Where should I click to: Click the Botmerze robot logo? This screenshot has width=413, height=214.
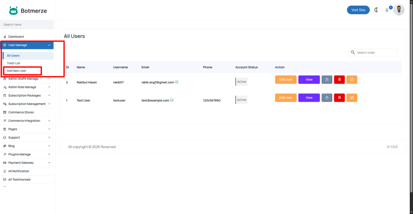(x=14, y=10)
